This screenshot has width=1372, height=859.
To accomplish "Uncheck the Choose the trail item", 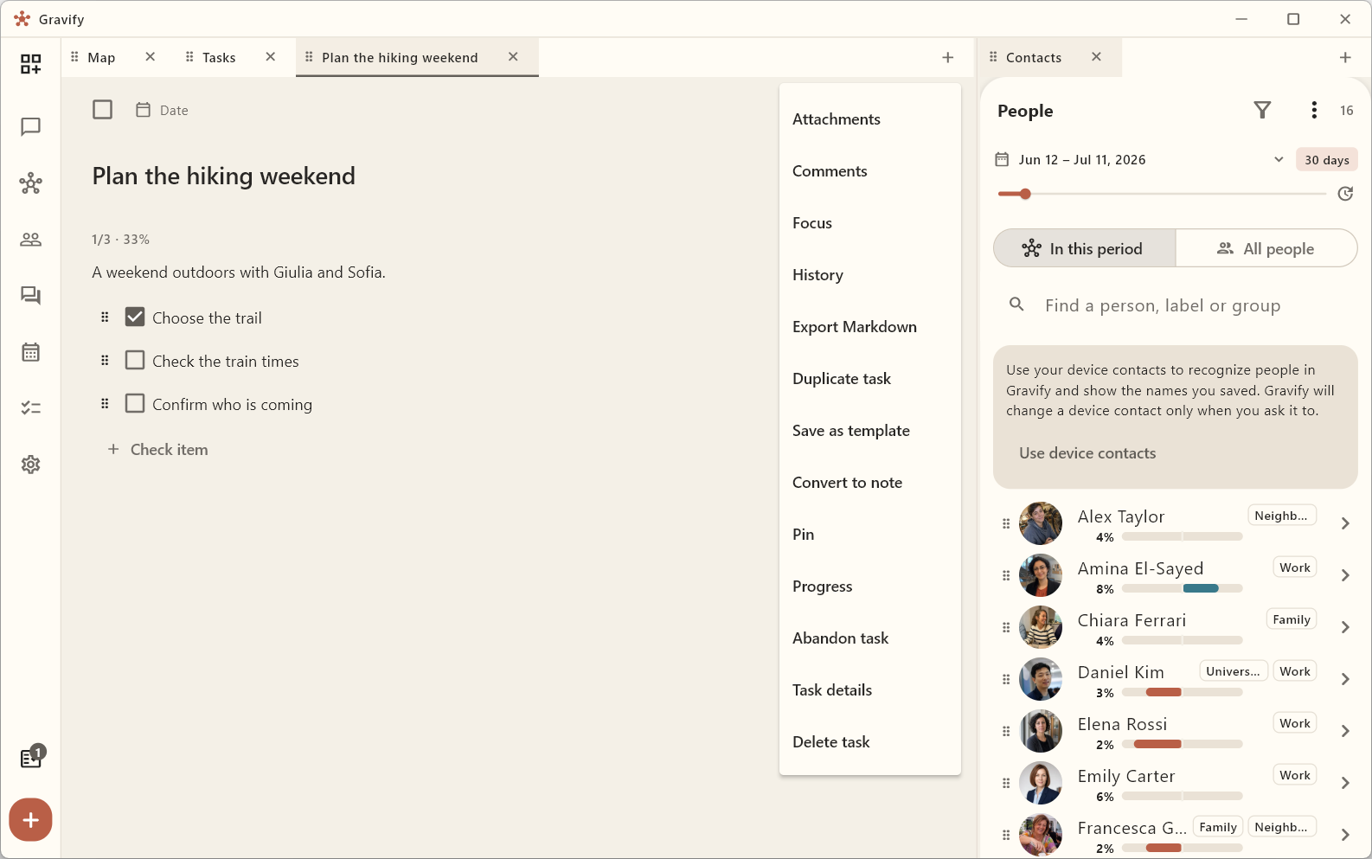I will (x=135, y=317).
